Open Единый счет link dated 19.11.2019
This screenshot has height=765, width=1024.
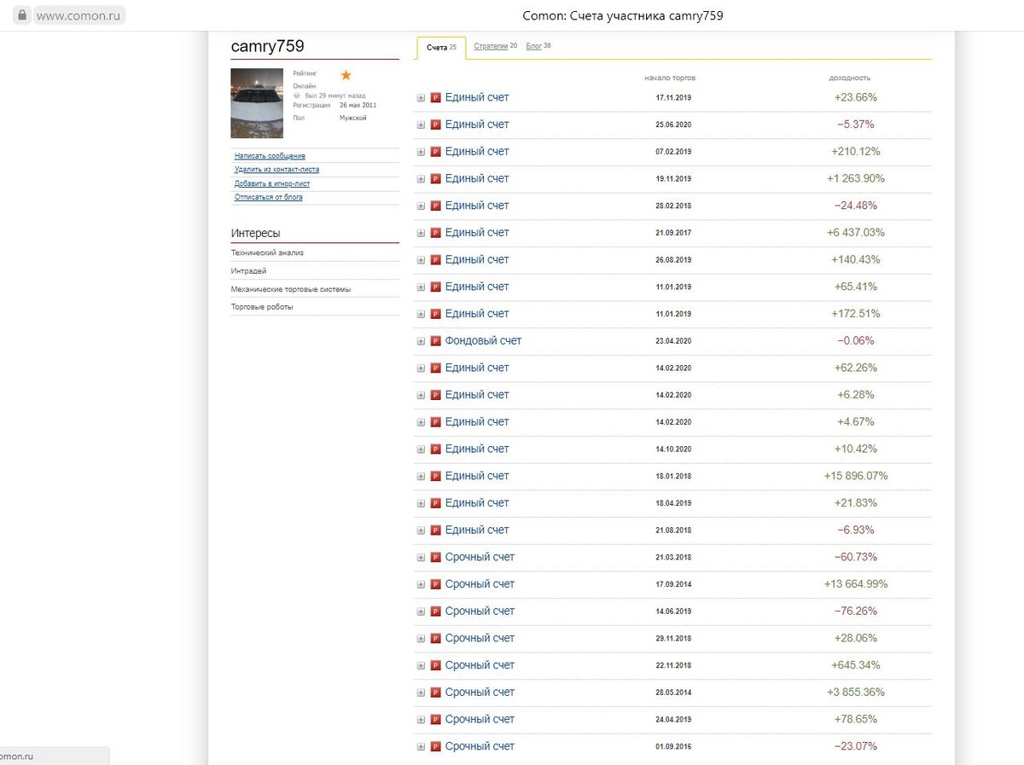tap(477, 178)
